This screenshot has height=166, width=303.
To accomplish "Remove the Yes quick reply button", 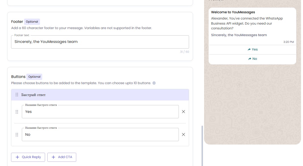I will [183, 112].
